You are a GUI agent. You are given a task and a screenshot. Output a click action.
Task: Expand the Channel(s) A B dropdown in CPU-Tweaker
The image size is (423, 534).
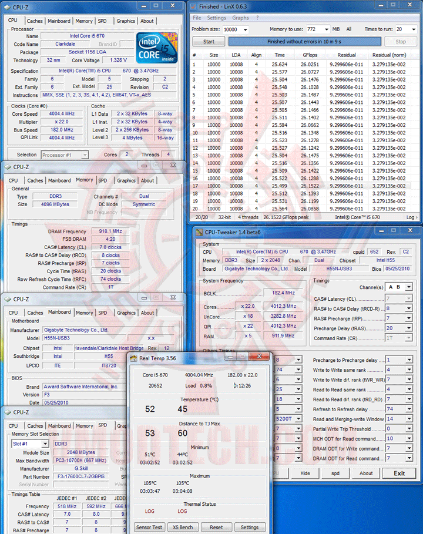(409, 287)
